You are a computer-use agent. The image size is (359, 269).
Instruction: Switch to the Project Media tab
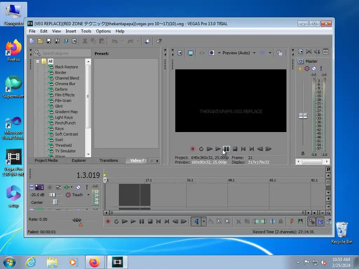coord(46,160)
